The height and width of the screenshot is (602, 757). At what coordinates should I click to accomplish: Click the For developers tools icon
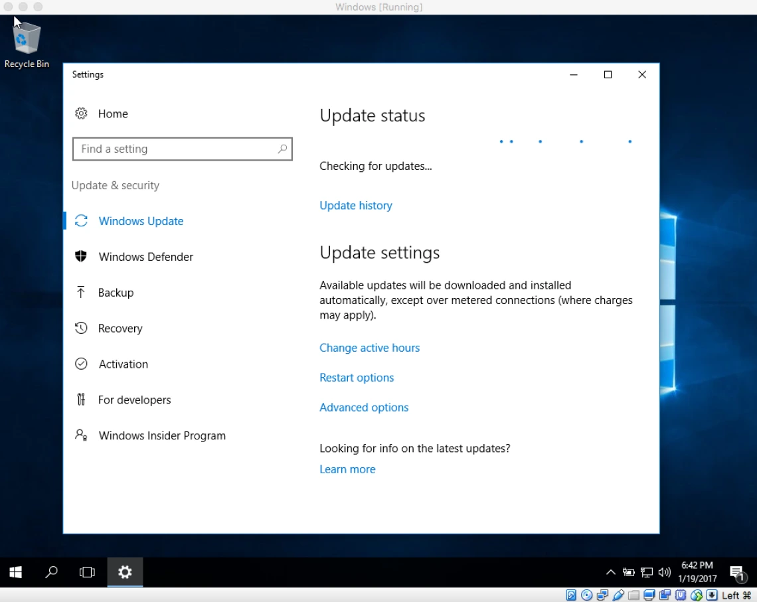[x=81, y=400]
